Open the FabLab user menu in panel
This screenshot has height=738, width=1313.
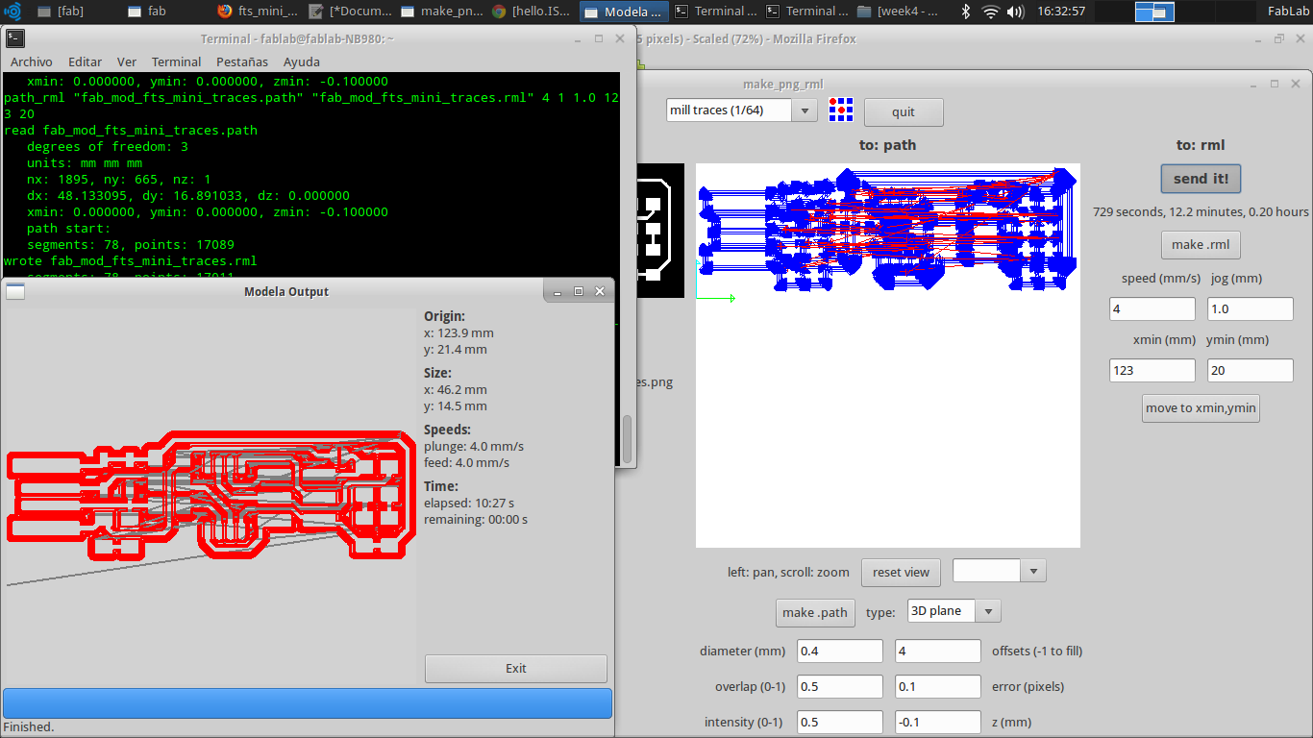1287,12
